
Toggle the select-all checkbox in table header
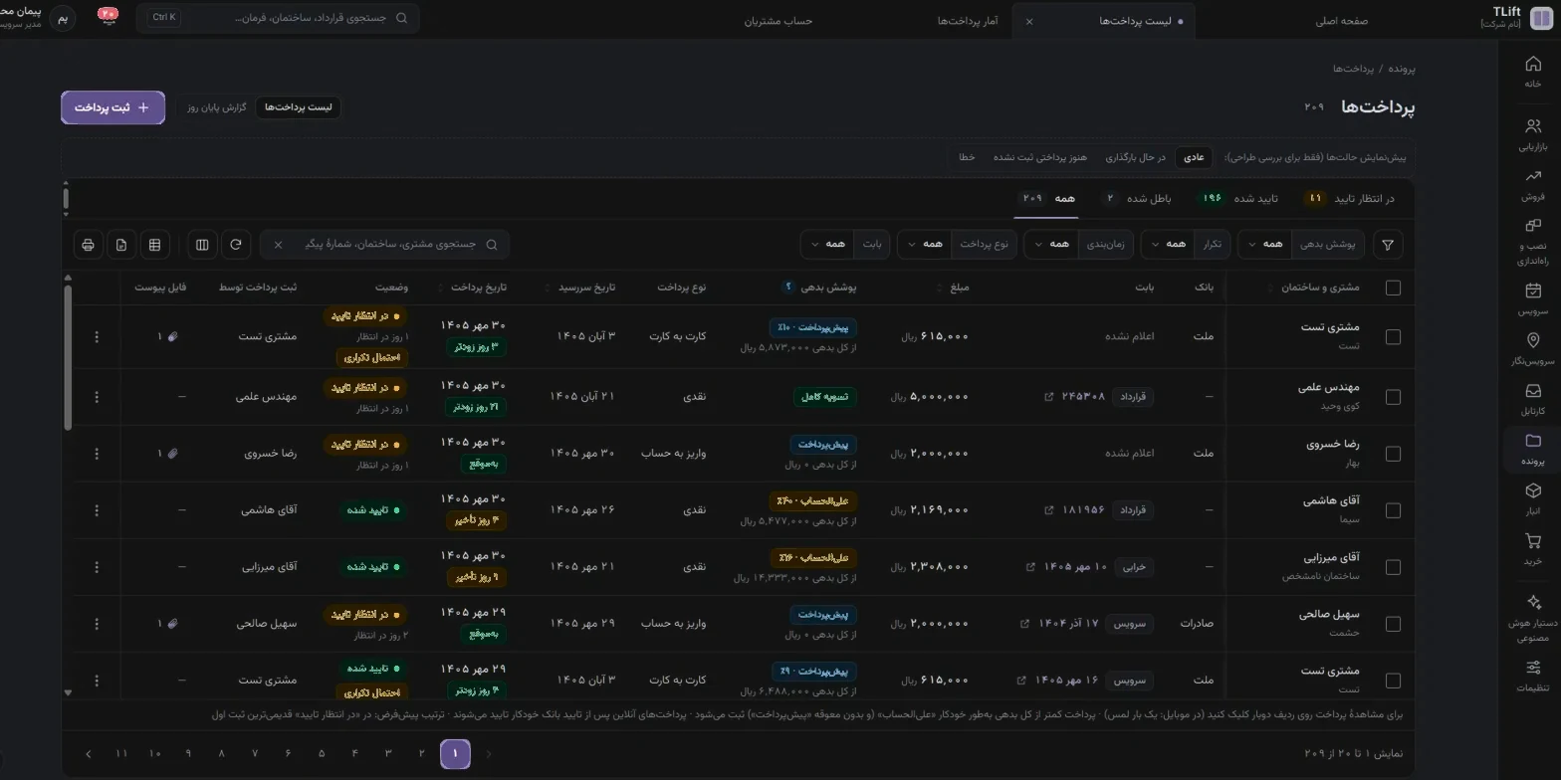(1393, 288)
